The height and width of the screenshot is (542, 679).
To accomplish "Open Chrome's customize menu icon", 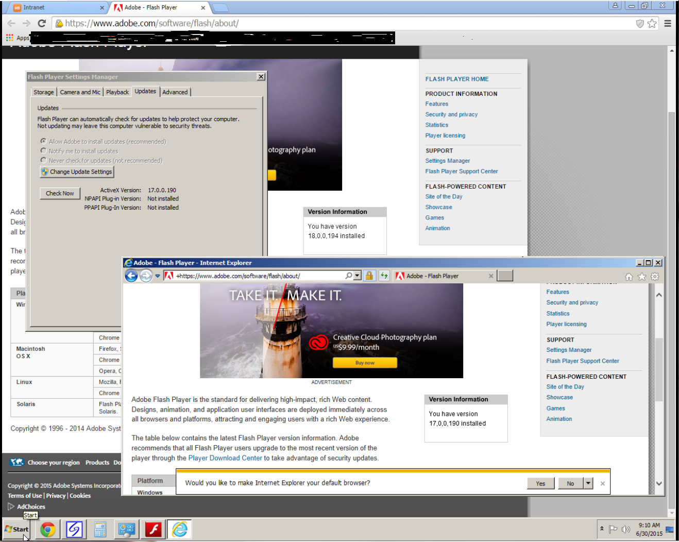I will point(668,23).
